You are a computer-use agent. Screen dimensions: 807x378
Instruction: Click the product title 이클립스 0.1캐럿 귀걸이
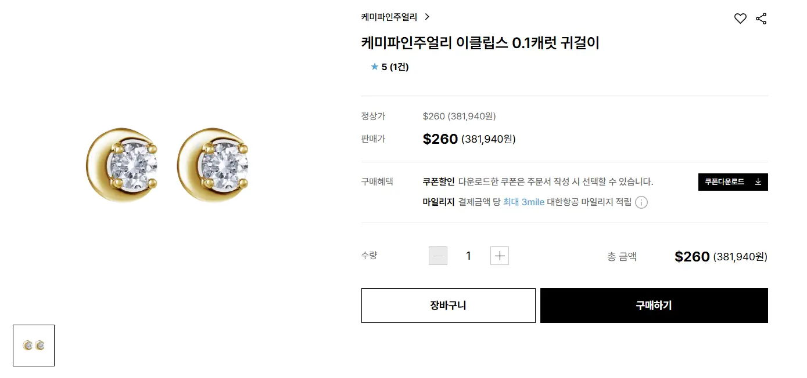[480, 43]
